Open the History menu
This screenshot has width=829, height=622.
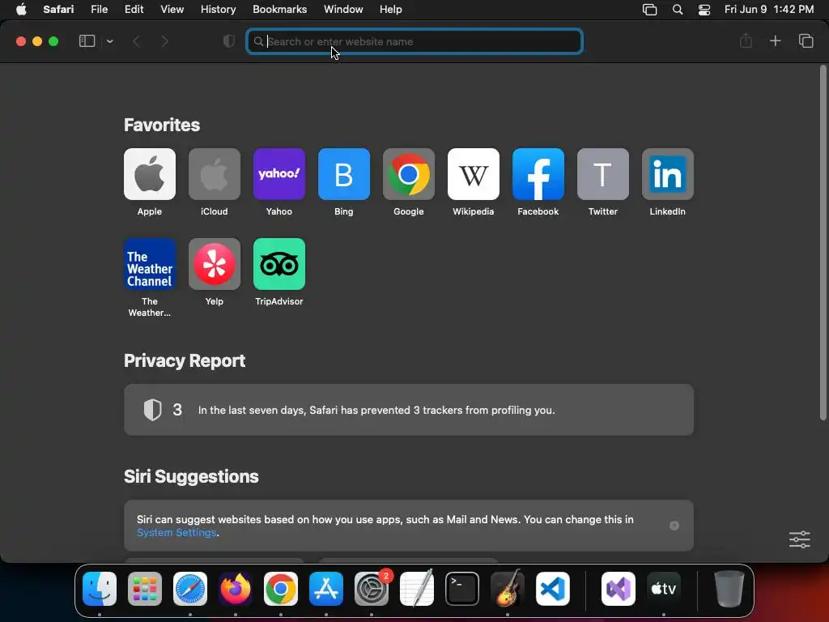(218, 10)
